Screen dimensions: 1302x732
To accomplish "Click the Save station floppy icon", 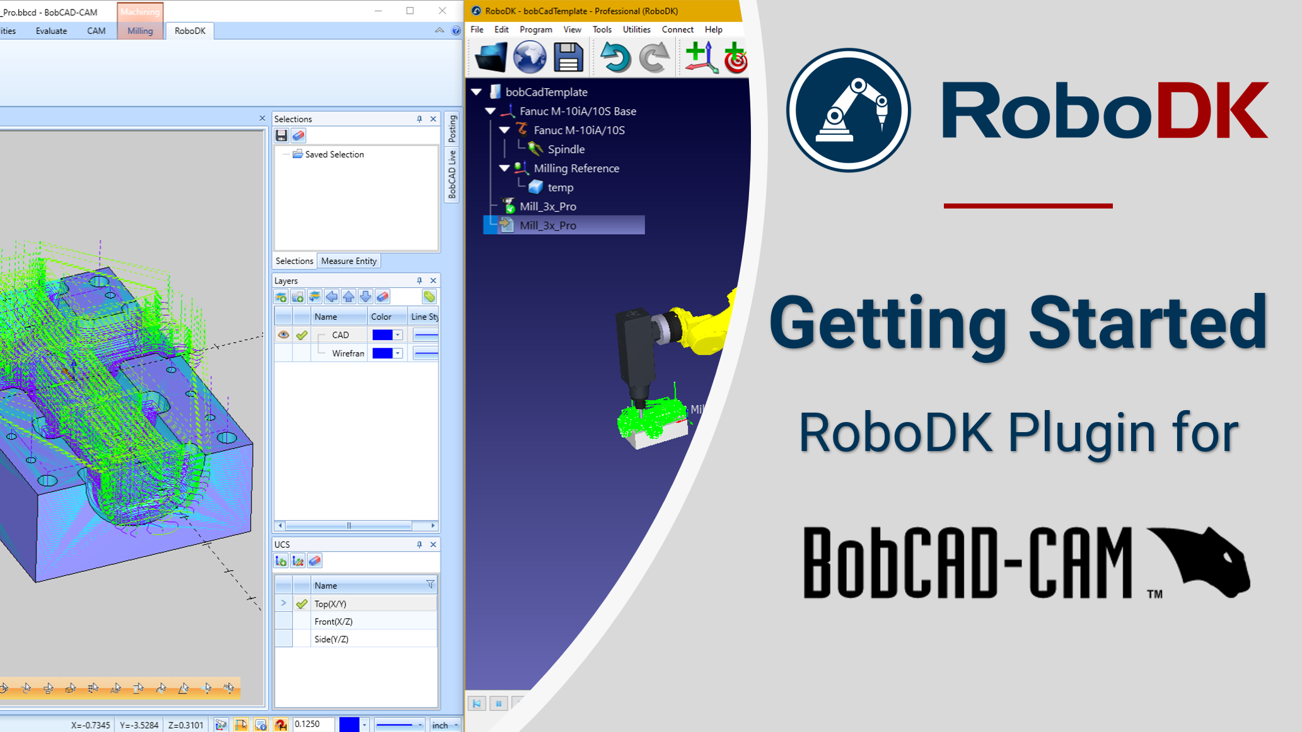I will [568, 57].
